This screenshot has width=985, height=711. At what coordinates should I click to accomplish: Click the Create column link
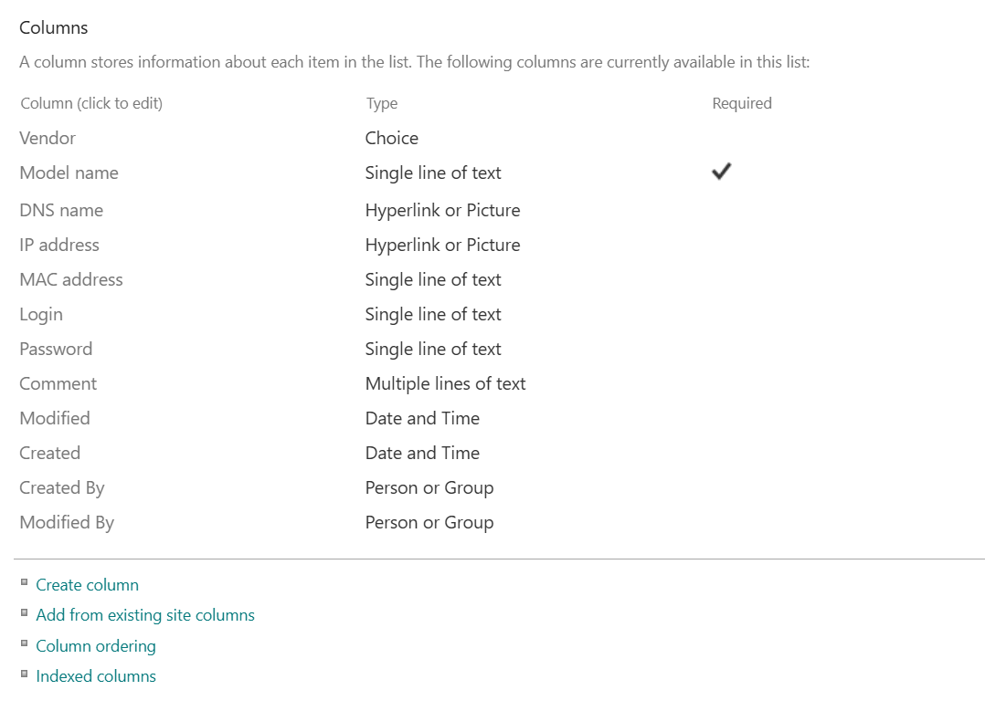88,585
